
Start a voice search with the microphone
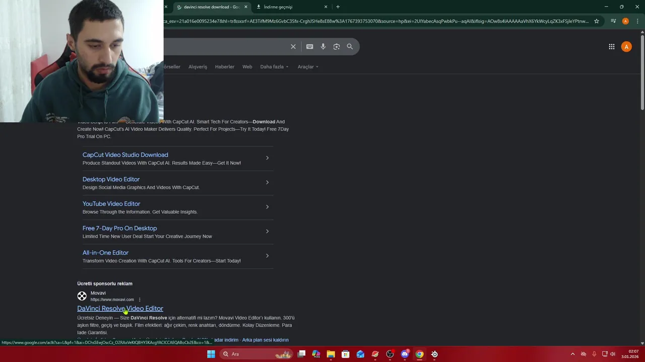click(323, 47)
